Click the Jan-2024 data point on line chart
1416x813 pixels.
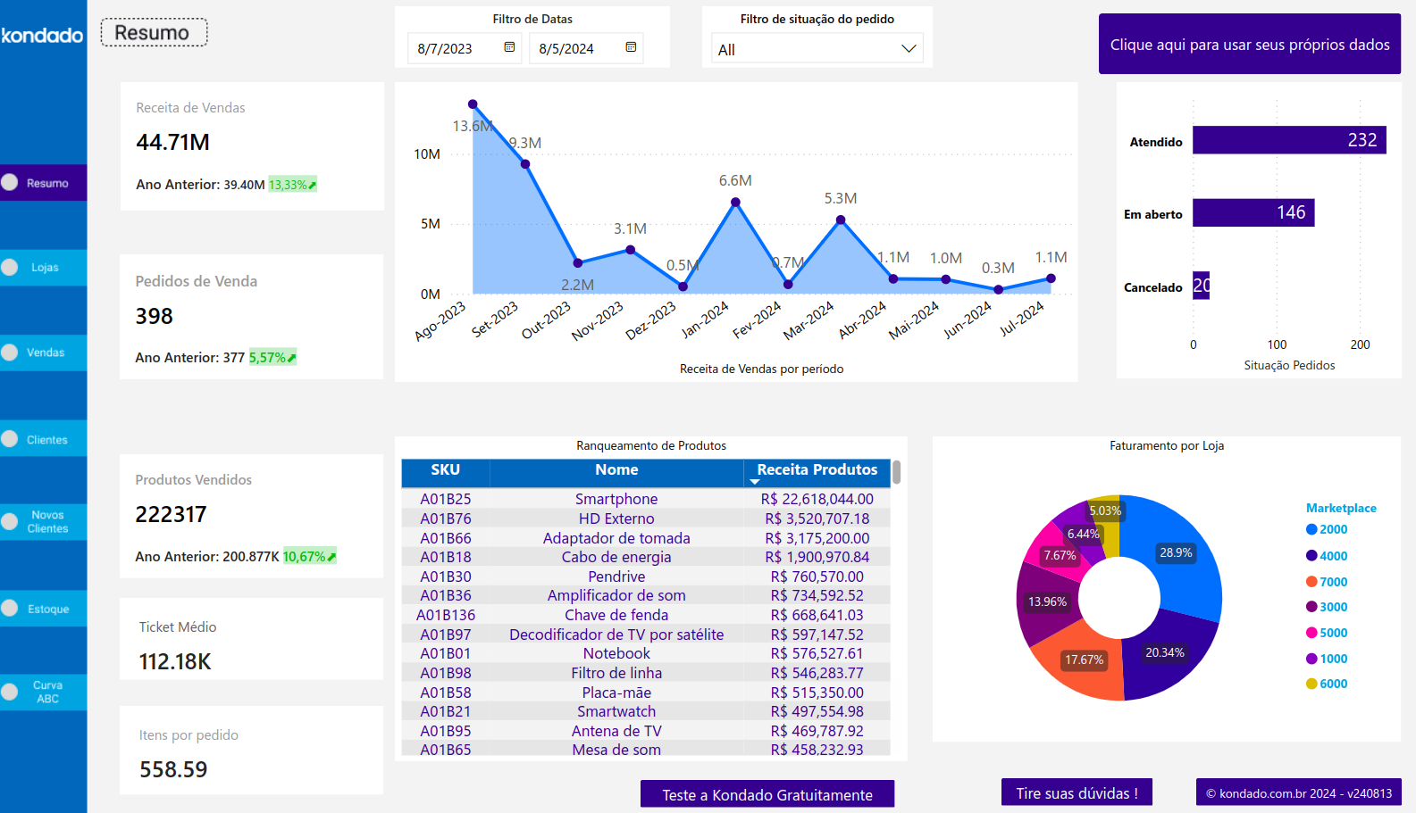tap(735, 203)
